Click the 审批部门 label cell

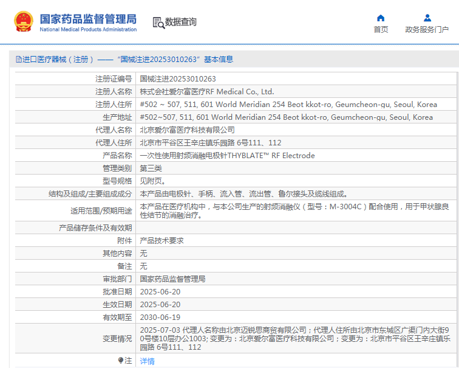[75, 279]
